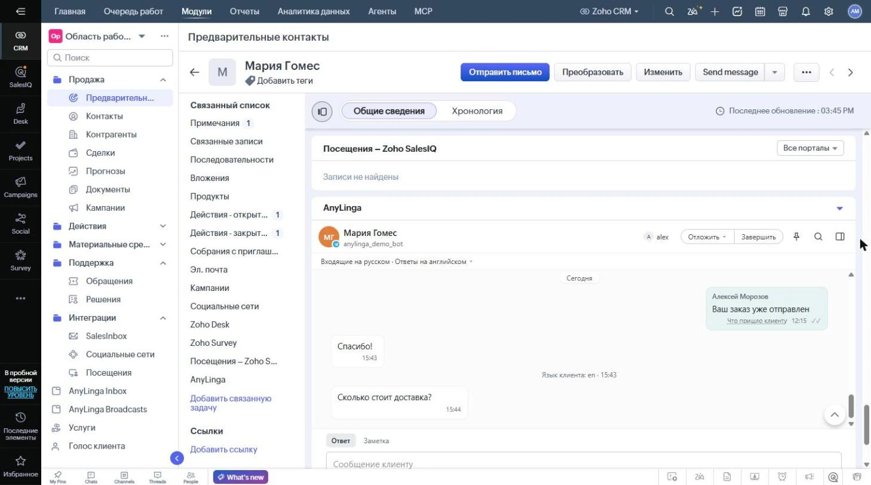Open the Desk app icon
The height and width of the screenshot is (485, 871).
pos(20,113)
